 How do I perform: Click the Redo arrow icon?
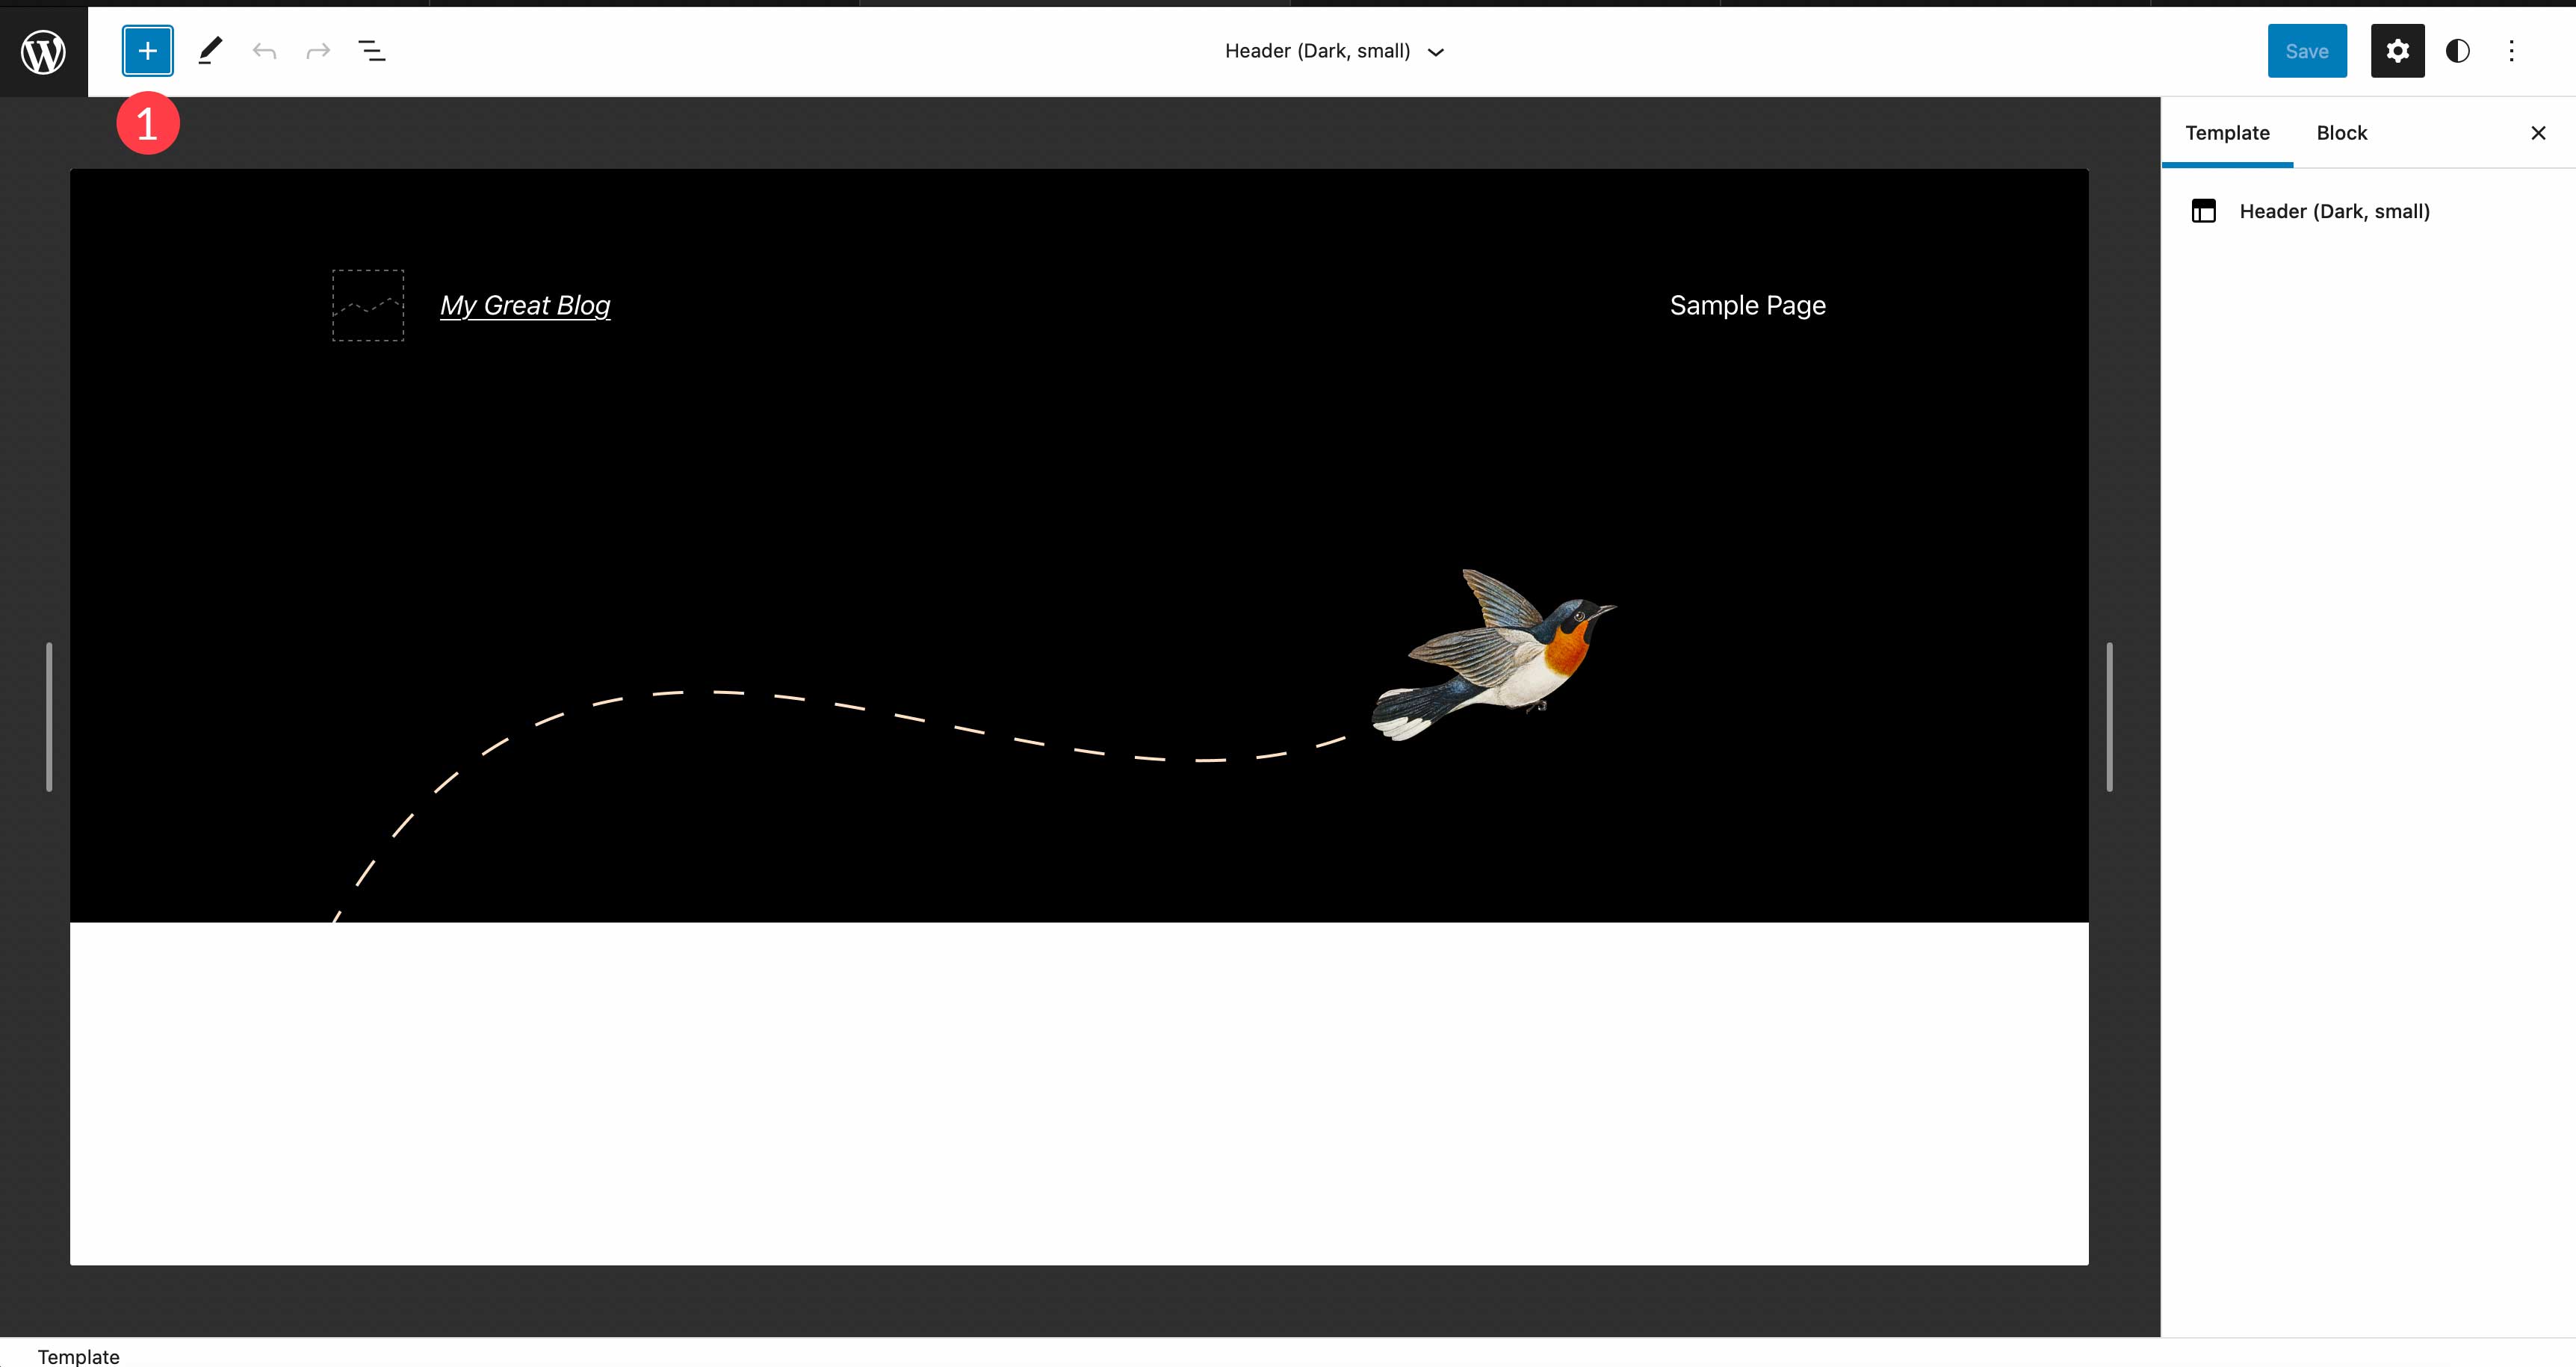[317, 49]
